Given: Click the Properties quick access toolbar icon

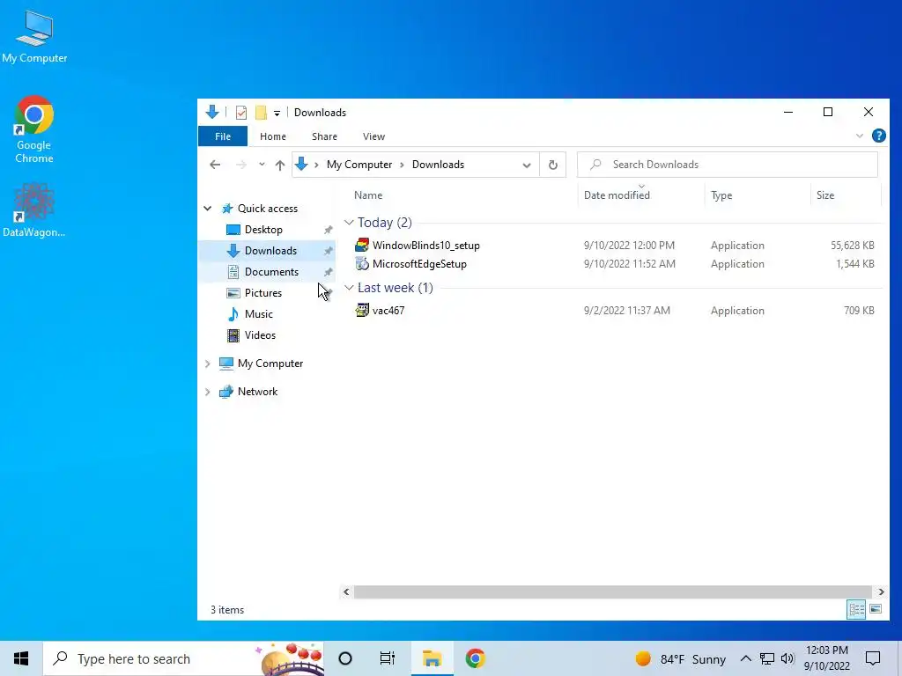Looking at the screenshot, I should tap(241, 112).
